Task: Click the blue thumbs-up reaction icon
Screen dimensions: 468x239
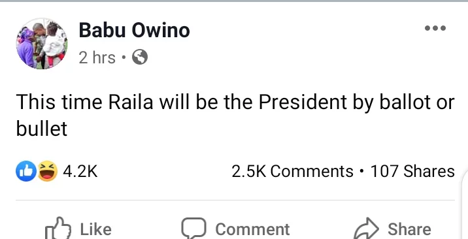Action: pyautogui.click(x=26, y=171)
